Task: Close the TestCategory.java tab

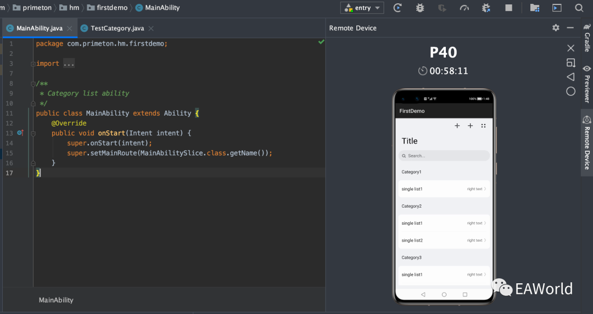Action: point(151,28)
